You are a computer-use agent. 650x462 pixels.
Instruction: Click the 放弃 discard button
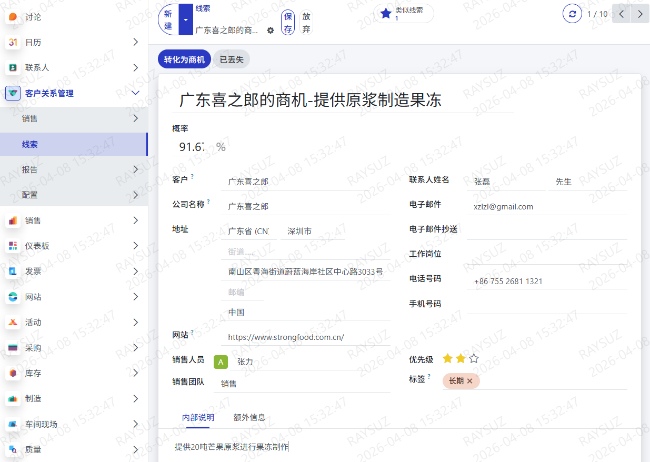coord(306,23)
